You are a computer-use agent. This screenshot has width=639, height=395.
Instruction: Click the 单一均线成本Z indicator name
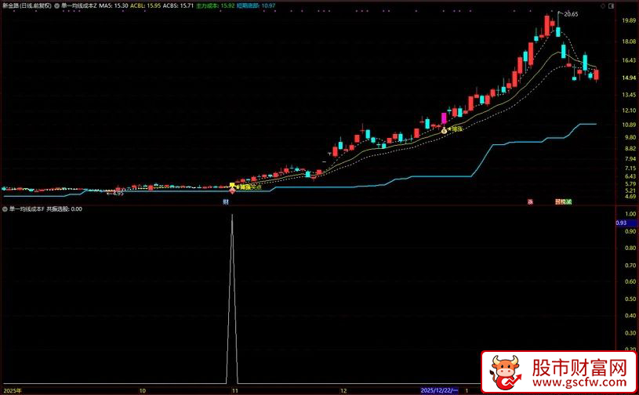tap(79, 6)
